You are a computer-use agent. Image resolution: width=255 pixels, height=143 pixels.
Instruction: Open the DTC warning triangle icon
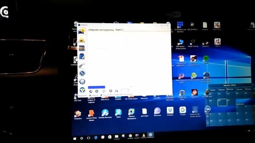tap(82, 40)
